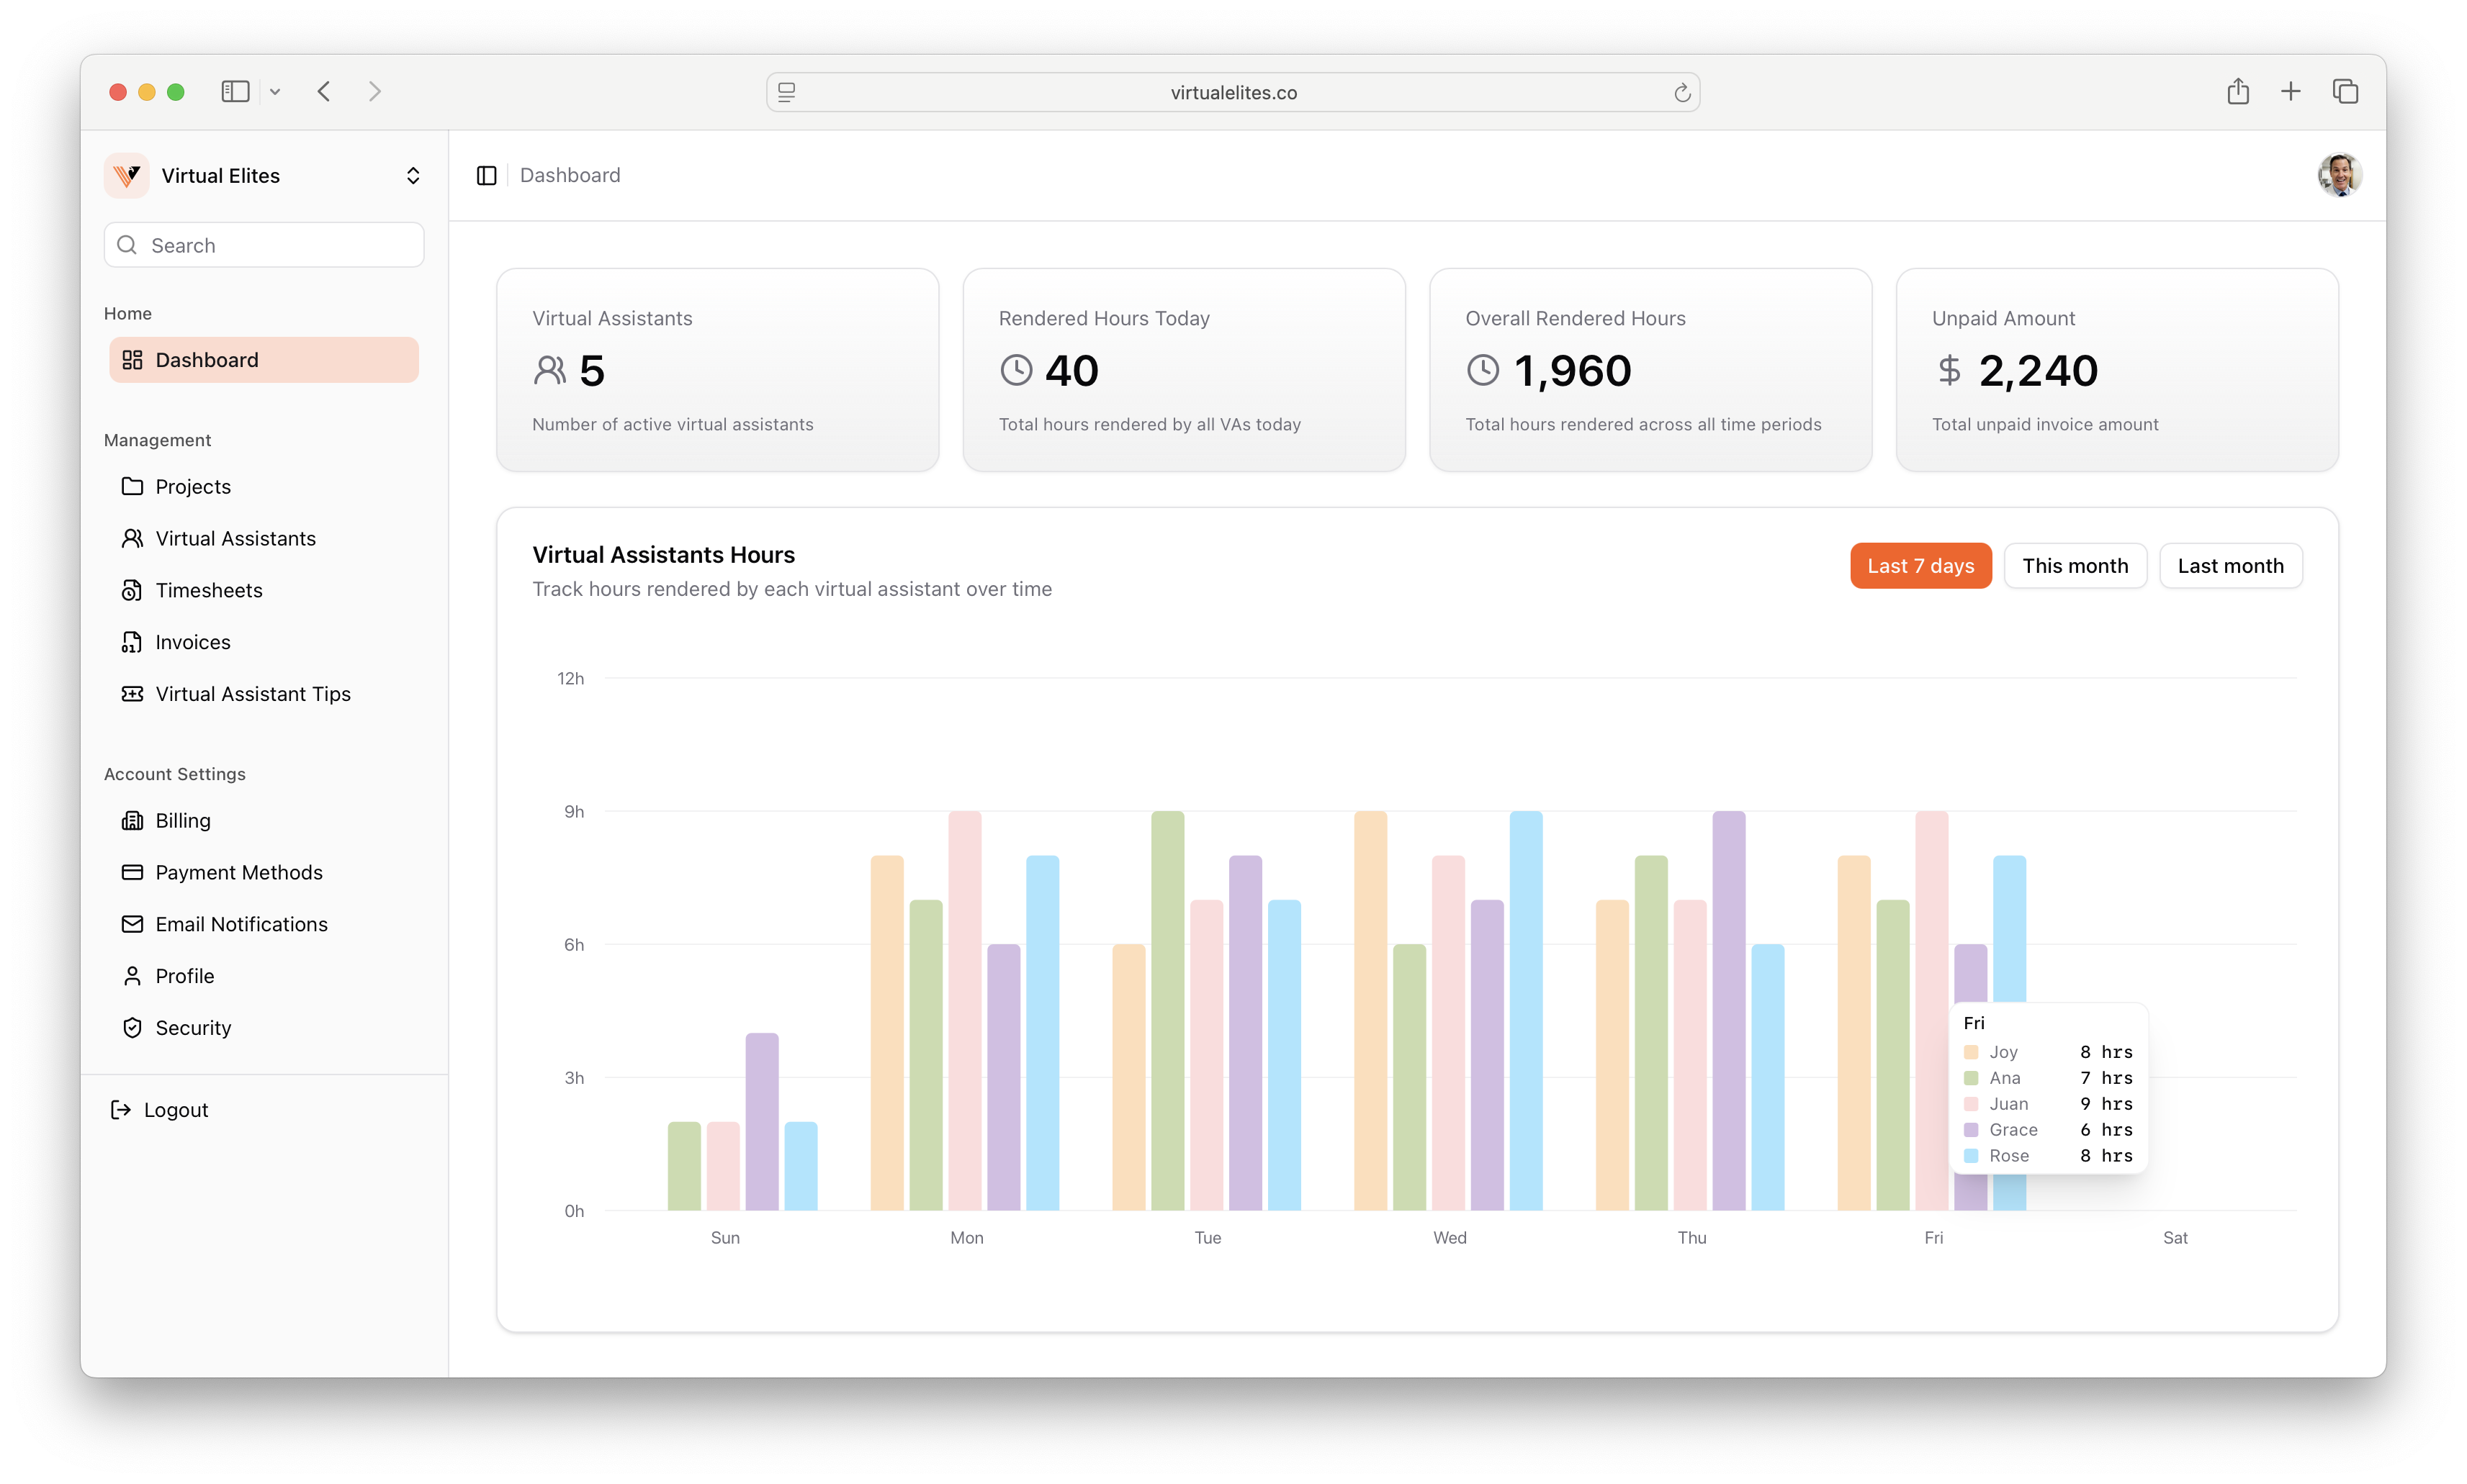2467x1484 pixels.
Task: Click the Payment Methods card icon
Action: (133, 872)
